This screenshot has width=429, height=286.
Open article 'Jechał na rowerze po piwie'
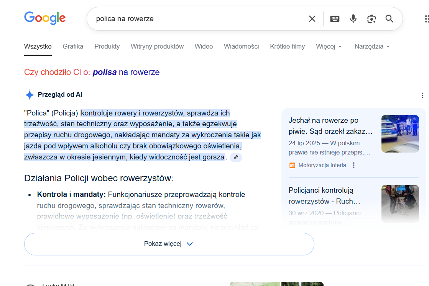[x=330, y=126]
